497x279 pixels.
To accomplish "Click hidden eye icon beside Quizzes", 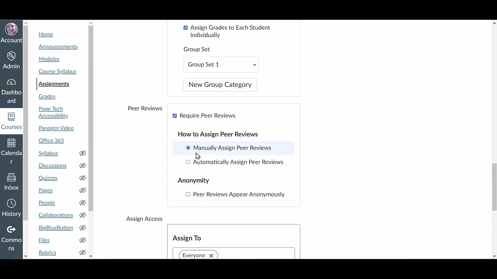I will point(82,178).
